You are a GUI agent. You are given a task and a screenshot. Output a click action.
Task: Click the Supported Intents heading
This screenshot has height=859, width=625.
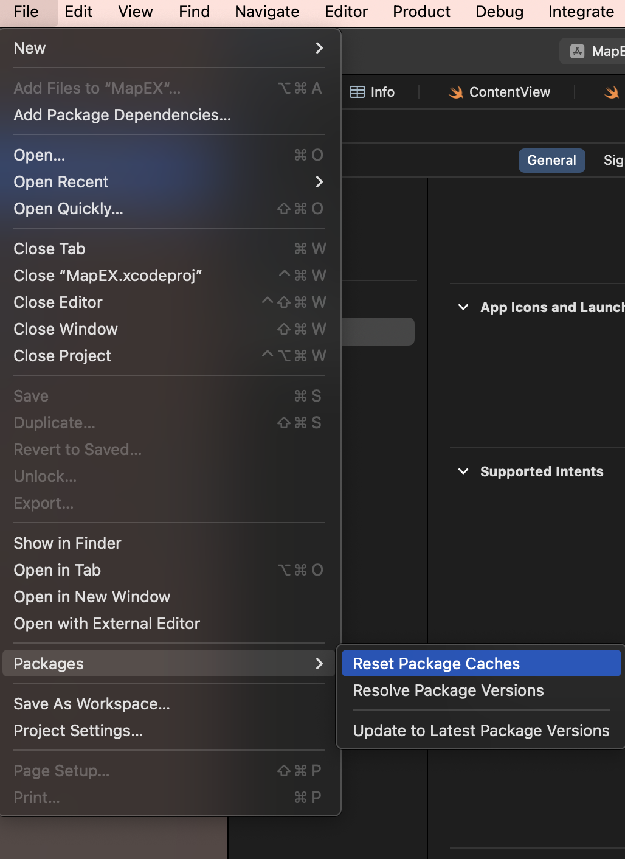point(542,471)
